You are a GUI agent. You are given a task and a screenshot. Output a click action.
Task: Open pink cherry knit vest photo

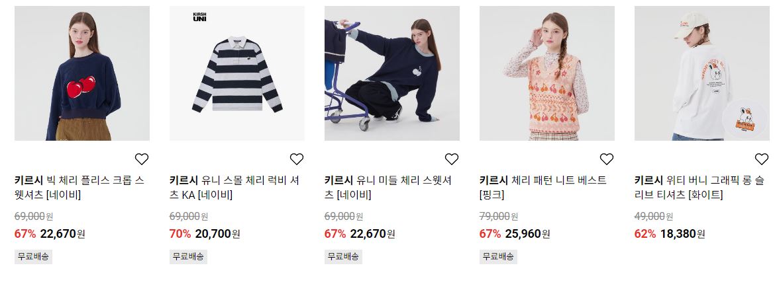(547, 73)
